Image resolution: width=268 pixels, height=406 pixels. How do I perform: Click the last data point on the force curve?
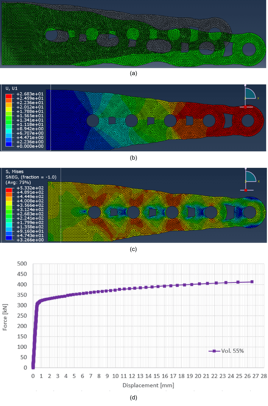pos(252,281)
